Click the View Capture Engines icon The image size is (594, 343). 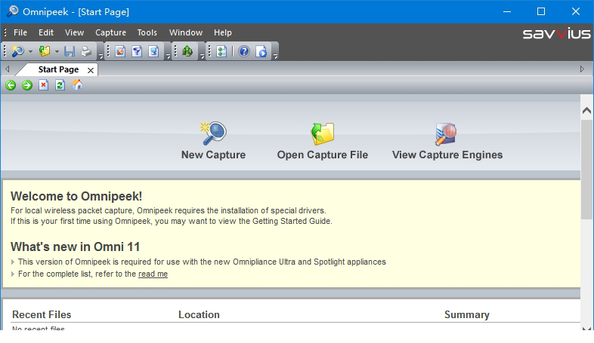click(447, 133)
